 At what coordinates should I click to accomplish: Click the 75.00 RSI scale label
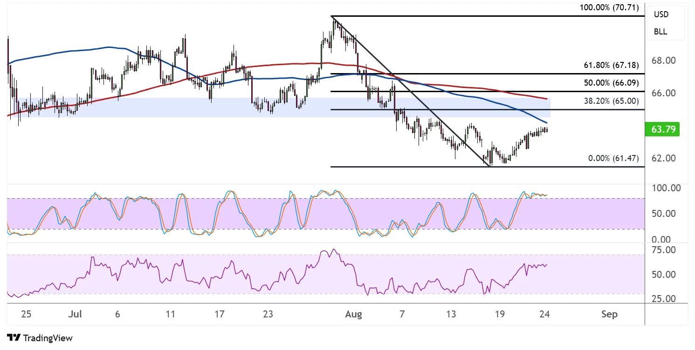(x=663, y=250)
